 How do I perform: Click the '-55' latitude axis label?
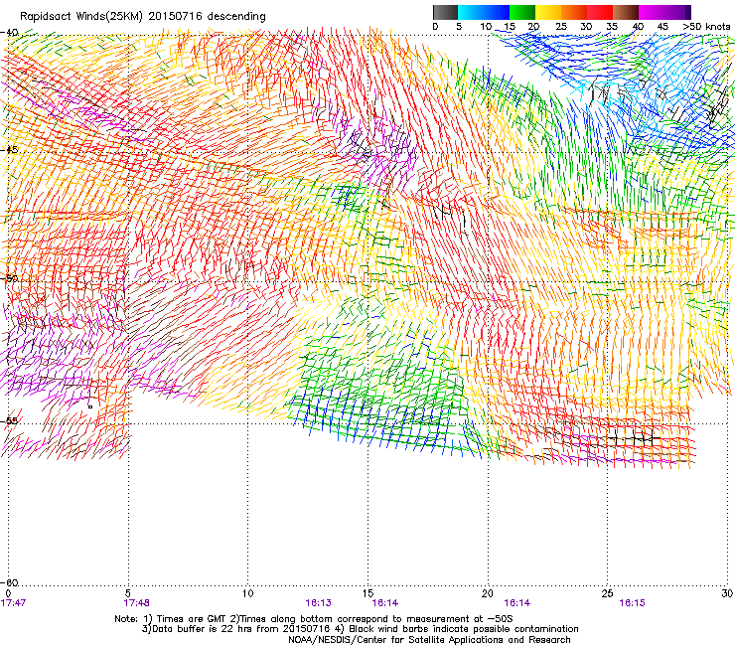(x=9, y=420)
